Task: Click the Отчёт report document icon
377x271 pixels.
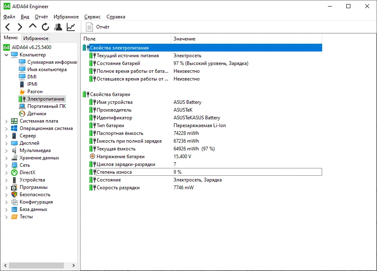Action: click(x=89, y=27)
